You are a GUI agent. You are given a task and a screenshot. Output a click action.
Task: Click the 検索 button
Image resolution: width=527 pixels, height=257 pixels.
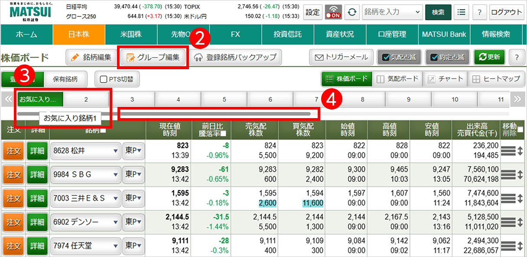click(x=438, y=12)
